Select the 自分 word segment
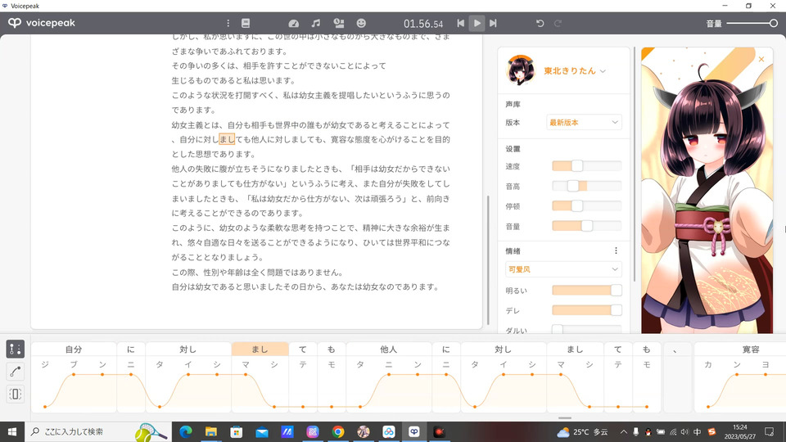 [74, 350]
